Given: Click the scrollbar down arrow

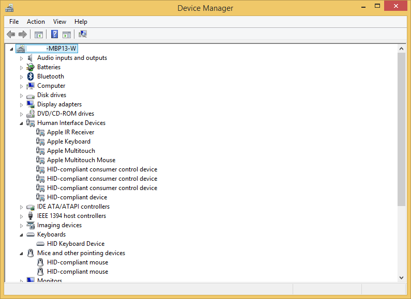Looking at the screenshot, I should click(401, 278).
